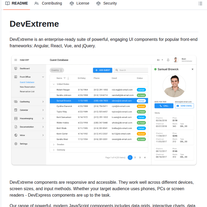The height and width of the screenshot is (207, 207).
Task: Open the En language dropdown
Action: pos(160,60)
